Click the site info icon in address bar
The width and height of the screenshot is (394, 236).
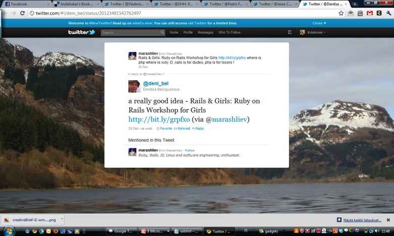click(x=32, y=13)
